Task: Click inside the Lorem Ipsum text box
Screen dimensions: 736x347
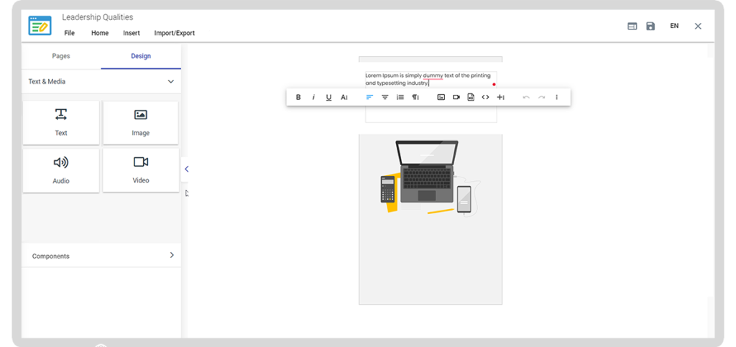Action: point(431,96)
